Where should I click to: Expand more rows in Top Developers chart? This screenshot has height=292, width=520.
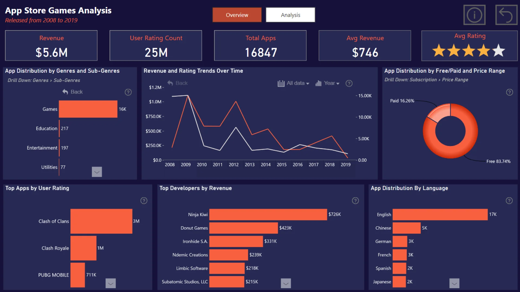click(286, 283)
